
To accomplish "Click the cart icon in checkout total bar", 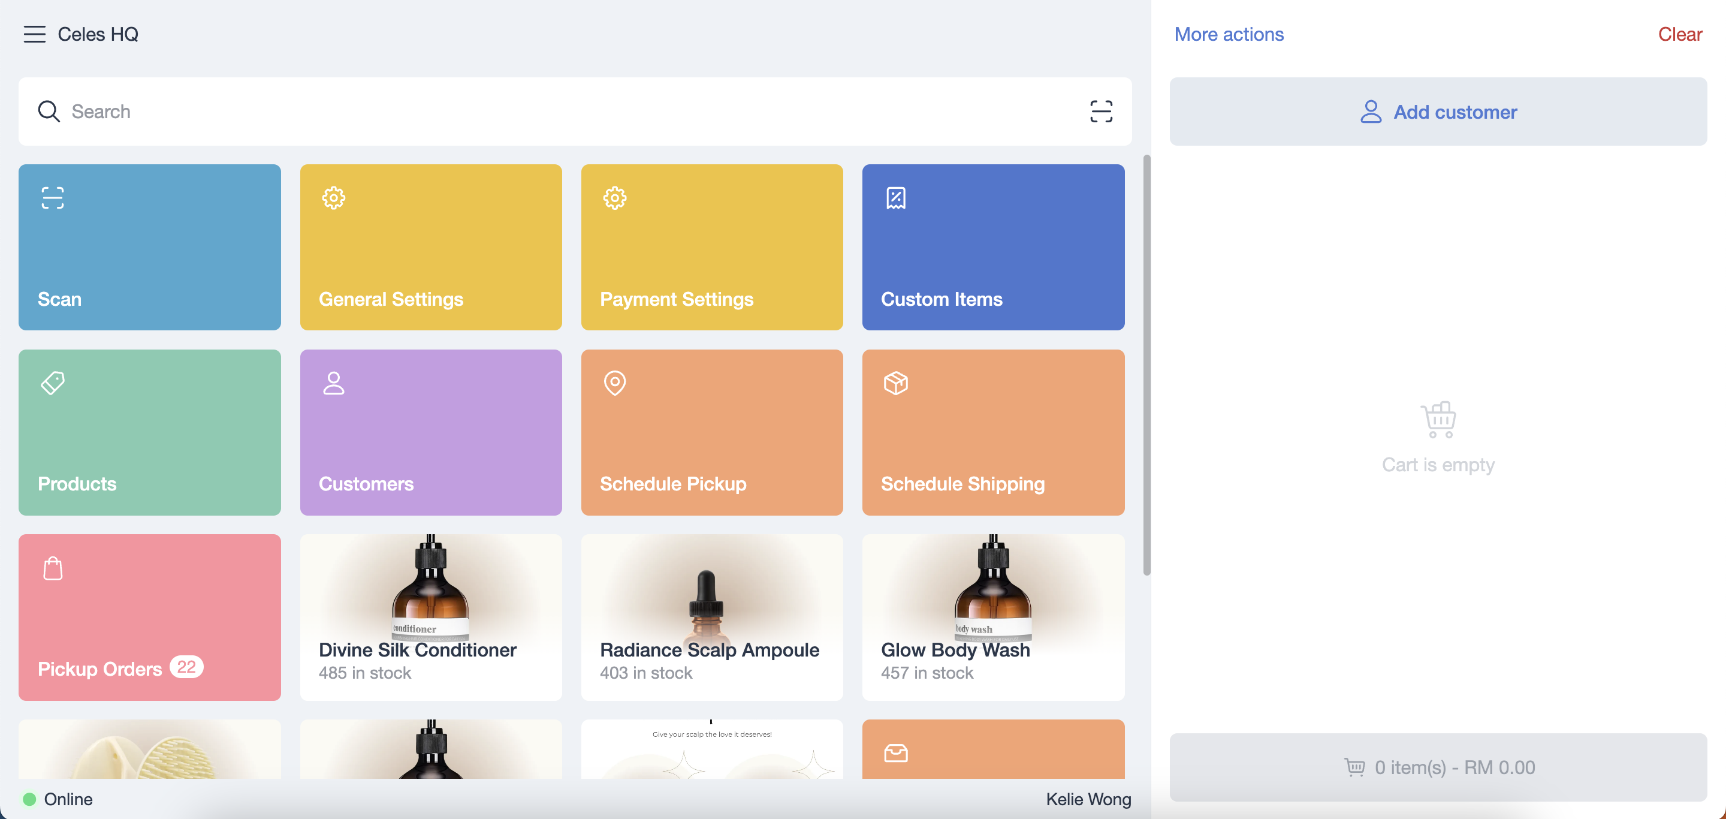I will (1354, 767).
